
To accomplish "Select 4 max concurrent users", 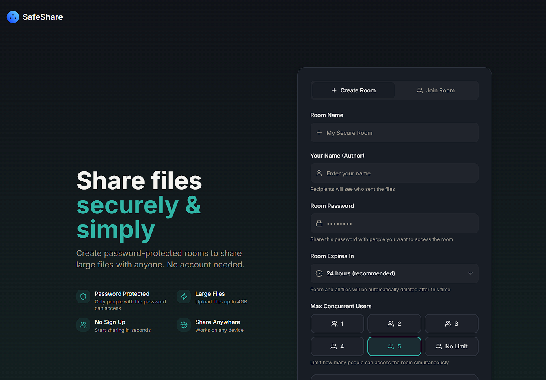I will [337, 346].
